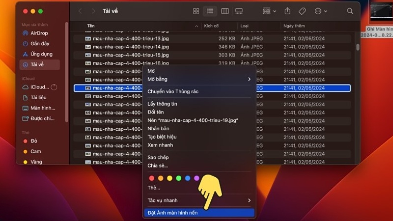Click the Finder search magnifier icon
Screen dimensions: 393x221
350,11
